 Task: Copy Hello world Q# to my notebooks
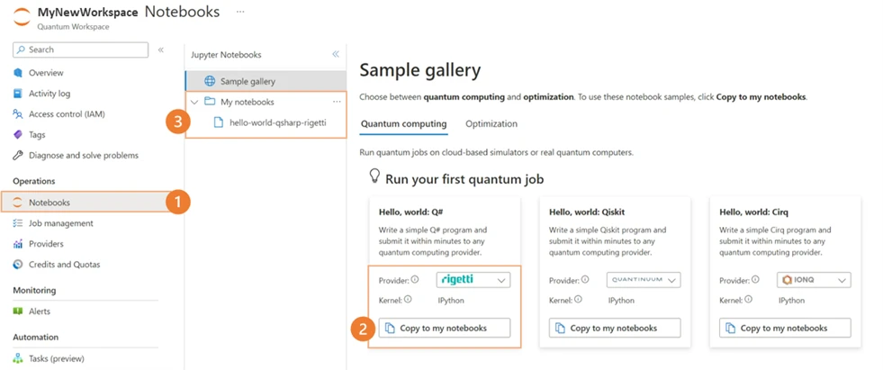point(445,328)
